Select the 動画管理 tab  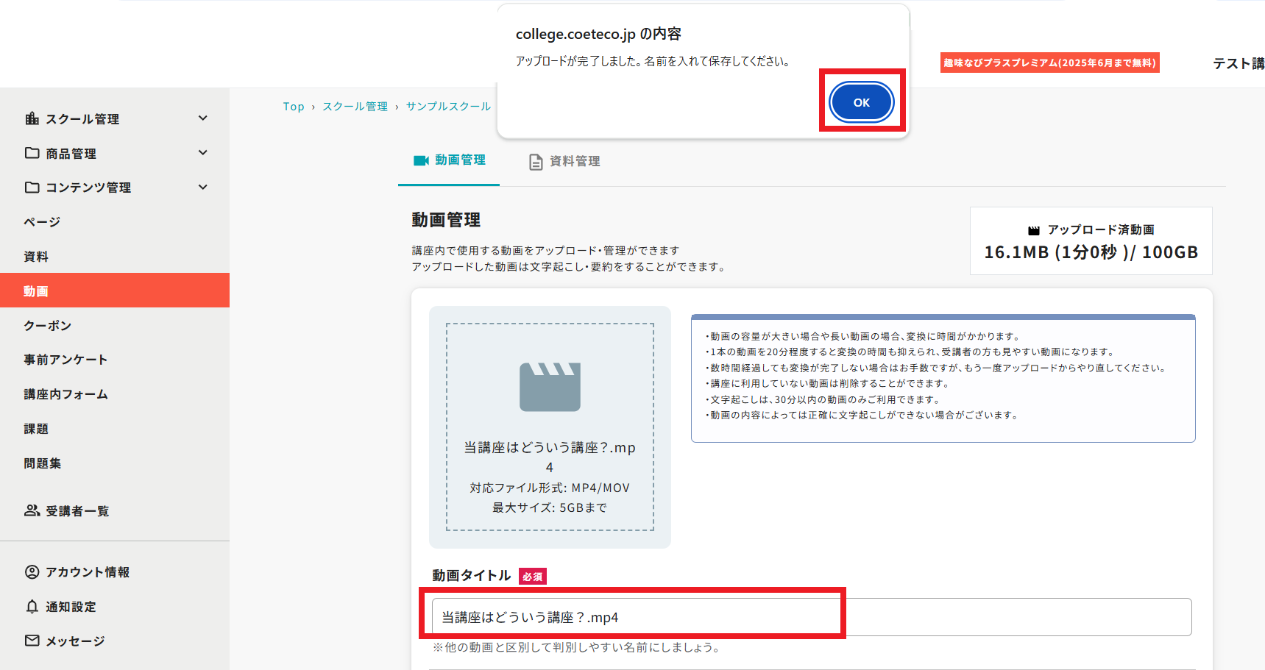click(x=450, y=160)
